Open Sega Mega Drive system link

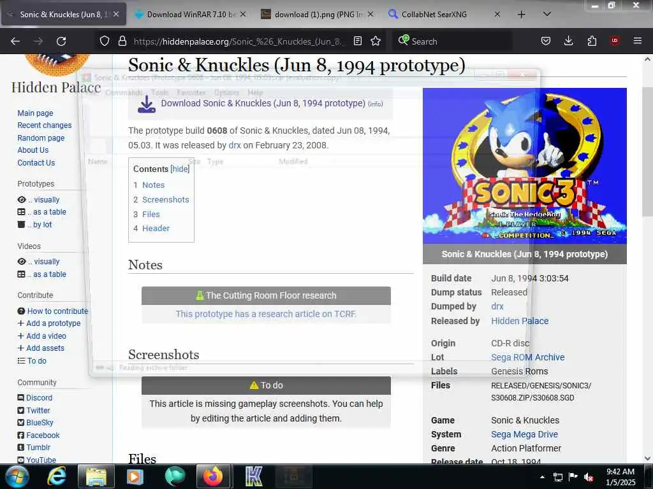click(524, 434)
